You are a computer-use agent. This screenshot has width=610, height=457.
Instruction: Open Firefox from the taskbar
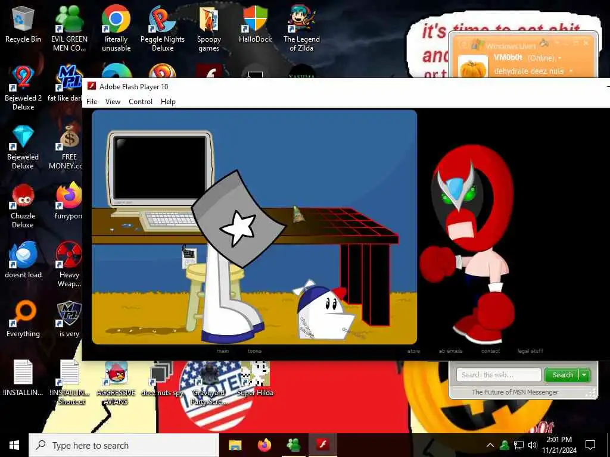click(264, 445)
